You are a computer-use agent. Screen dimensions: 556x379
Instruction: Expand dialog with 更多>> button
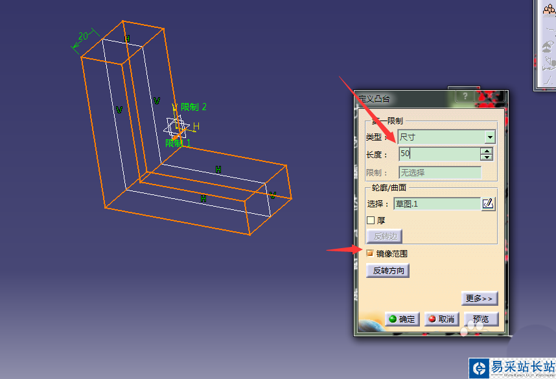pos(480,299)
